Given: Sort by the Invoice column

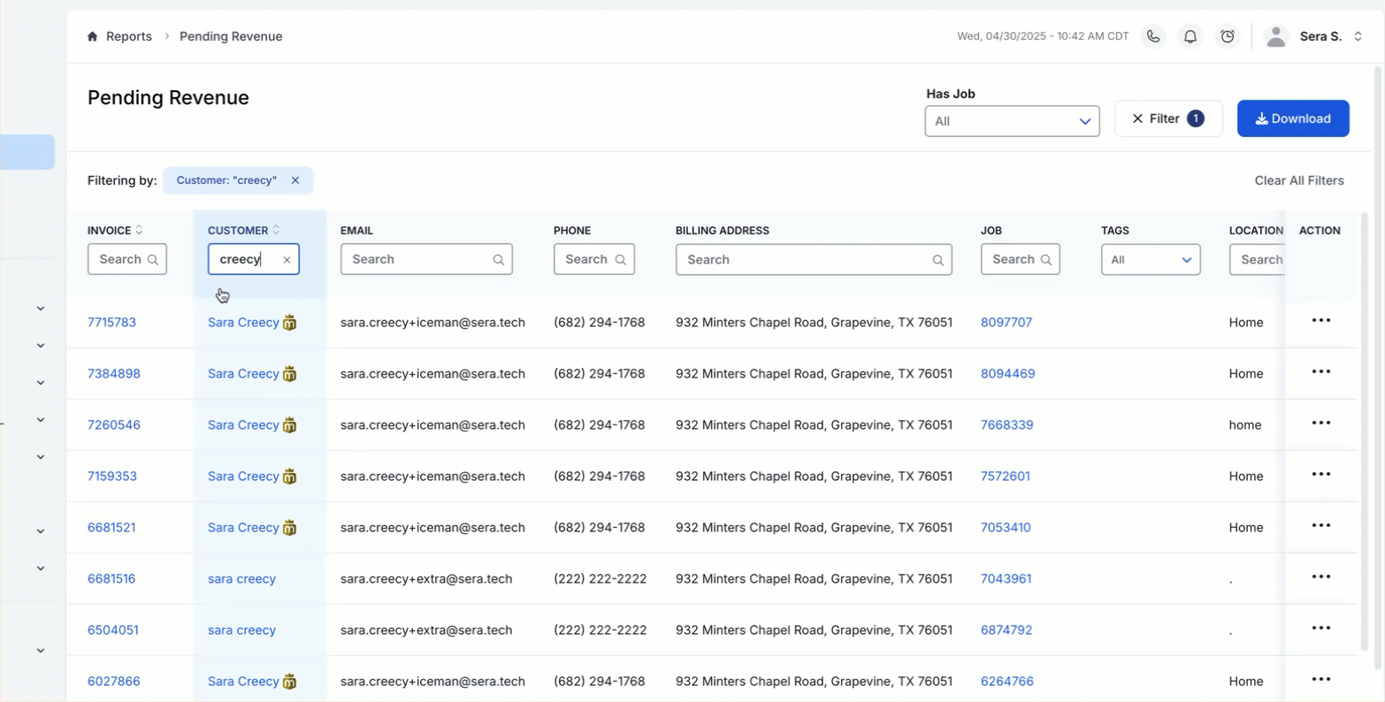Looking at the screenshot, I should 139,230.
